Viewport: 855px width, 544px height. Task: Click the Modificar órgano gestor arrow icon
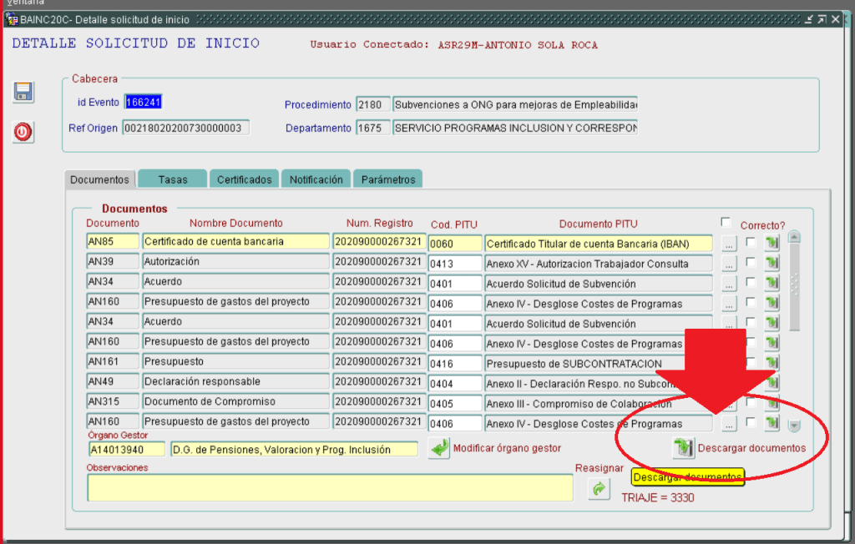[x=439, y=448]
